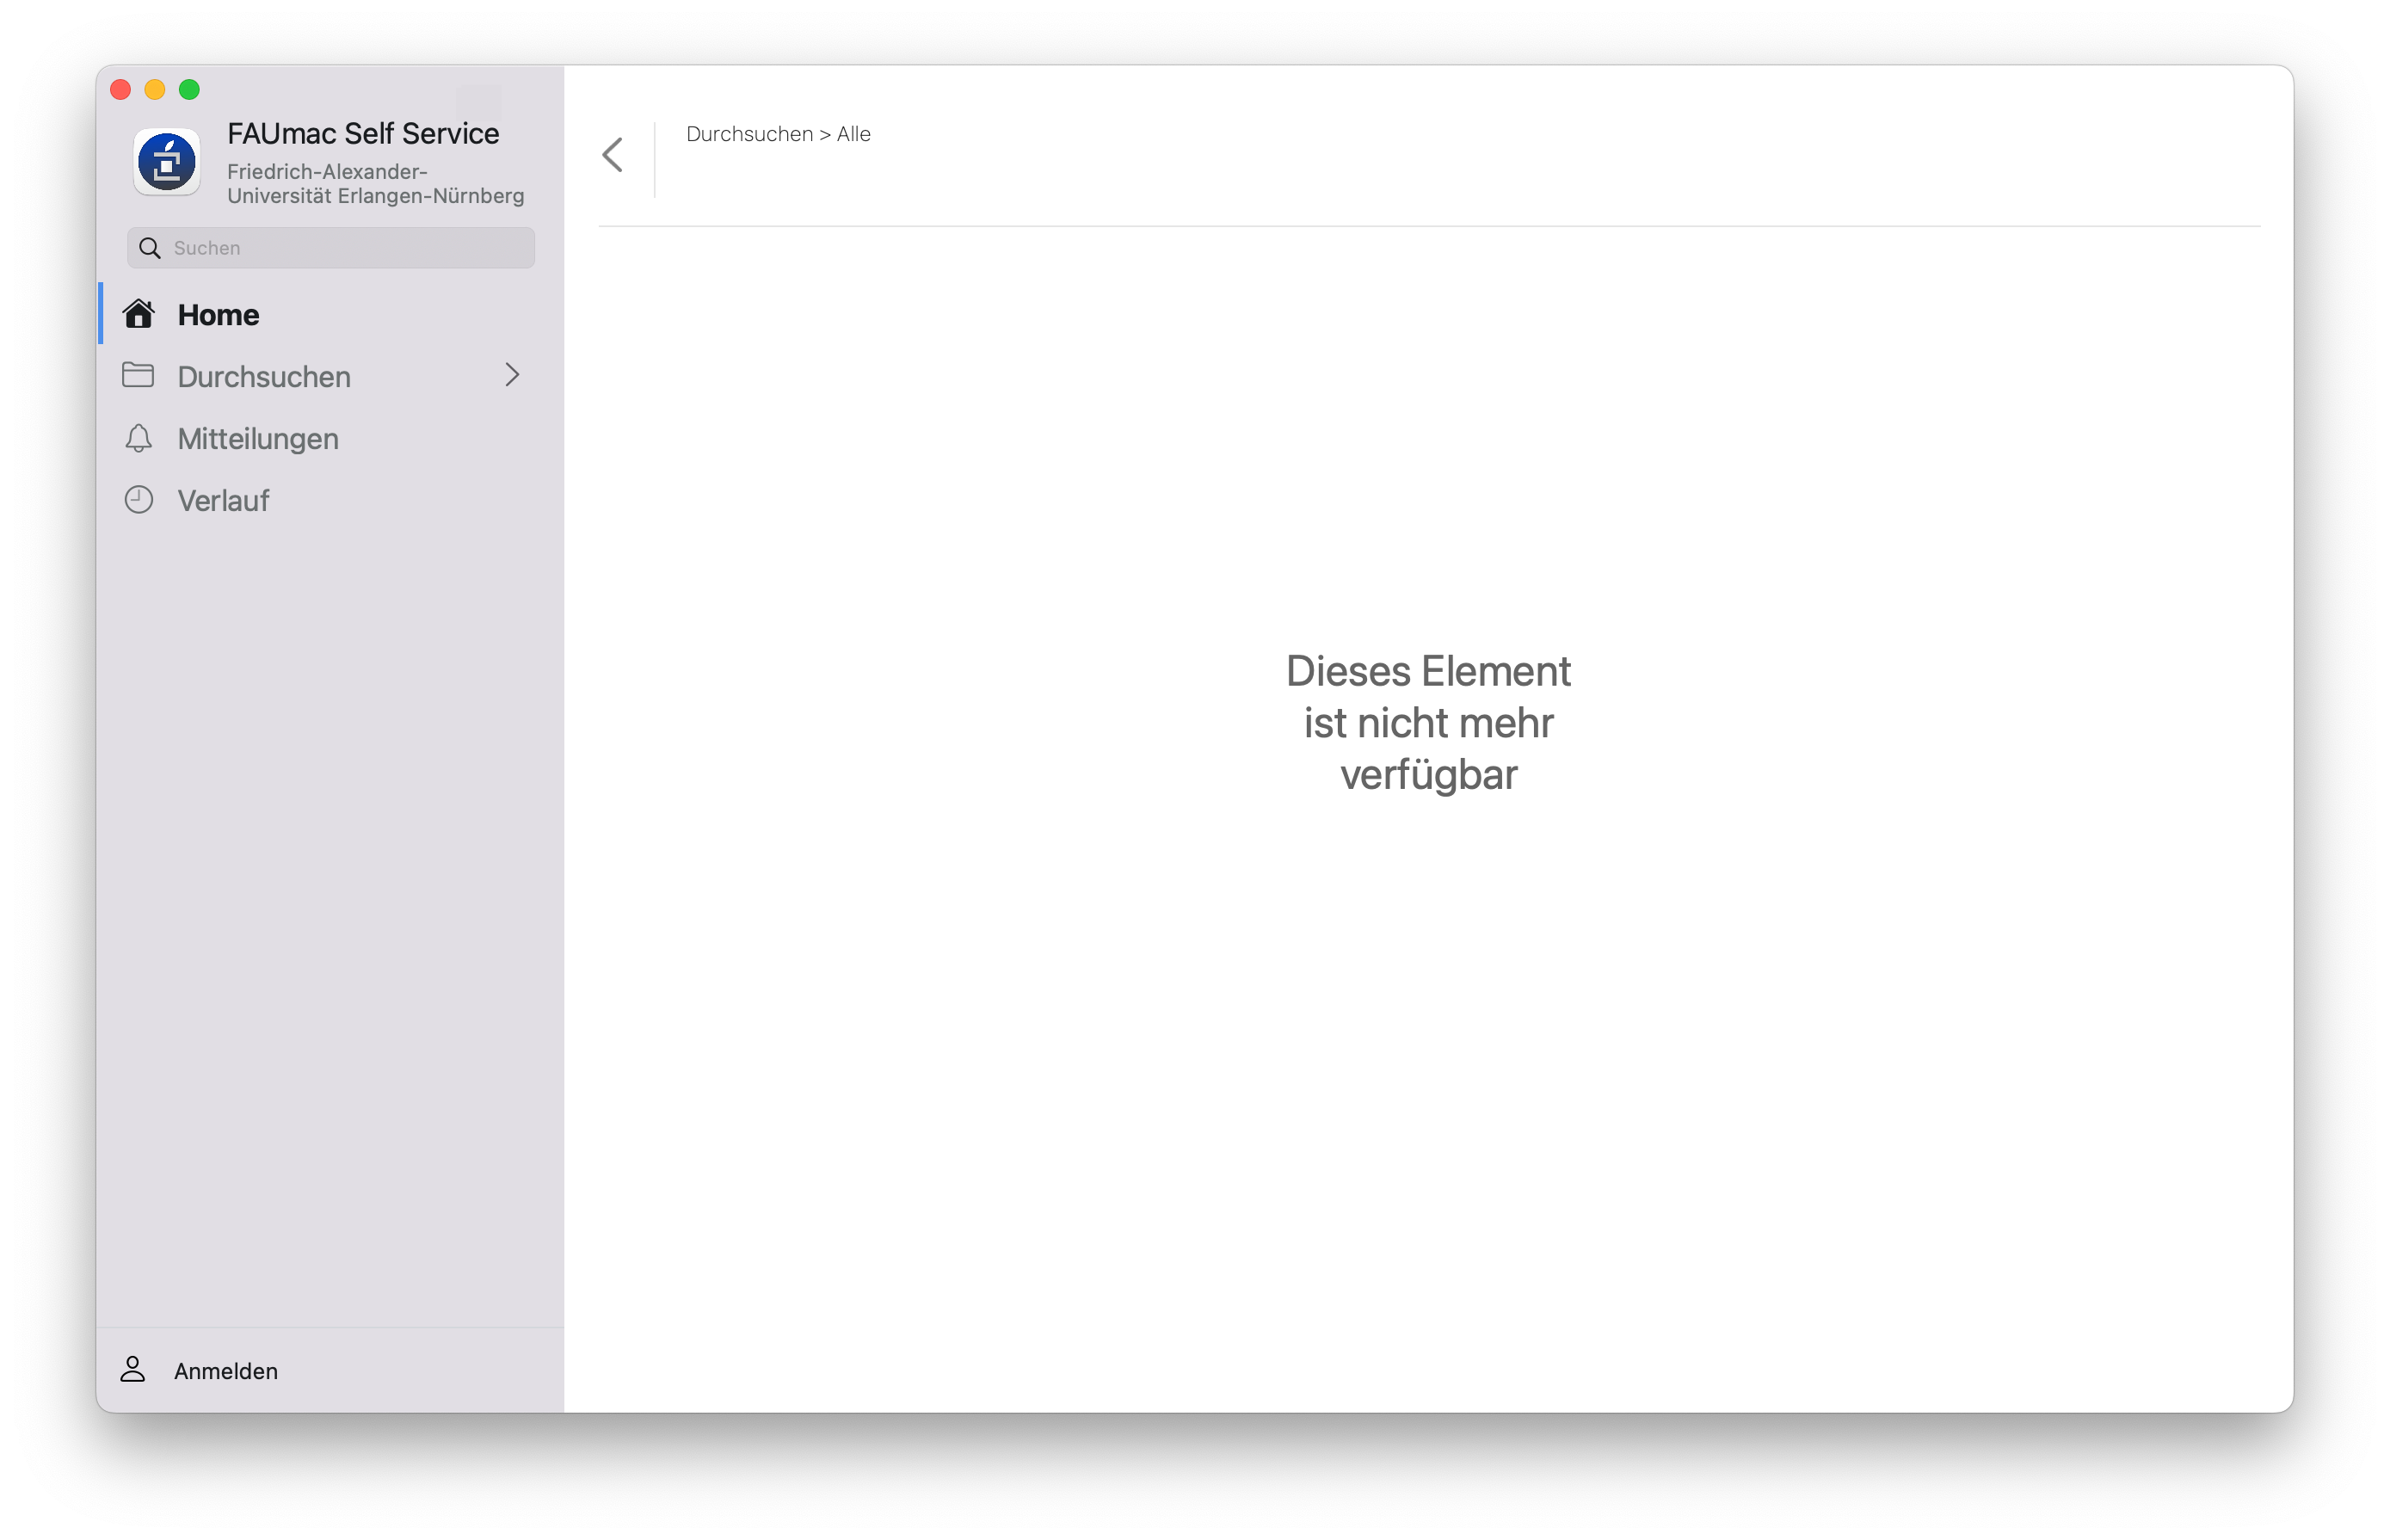2390x1540 pixels.
Task: Maximize the window with green button
Action: pos(189,90)
